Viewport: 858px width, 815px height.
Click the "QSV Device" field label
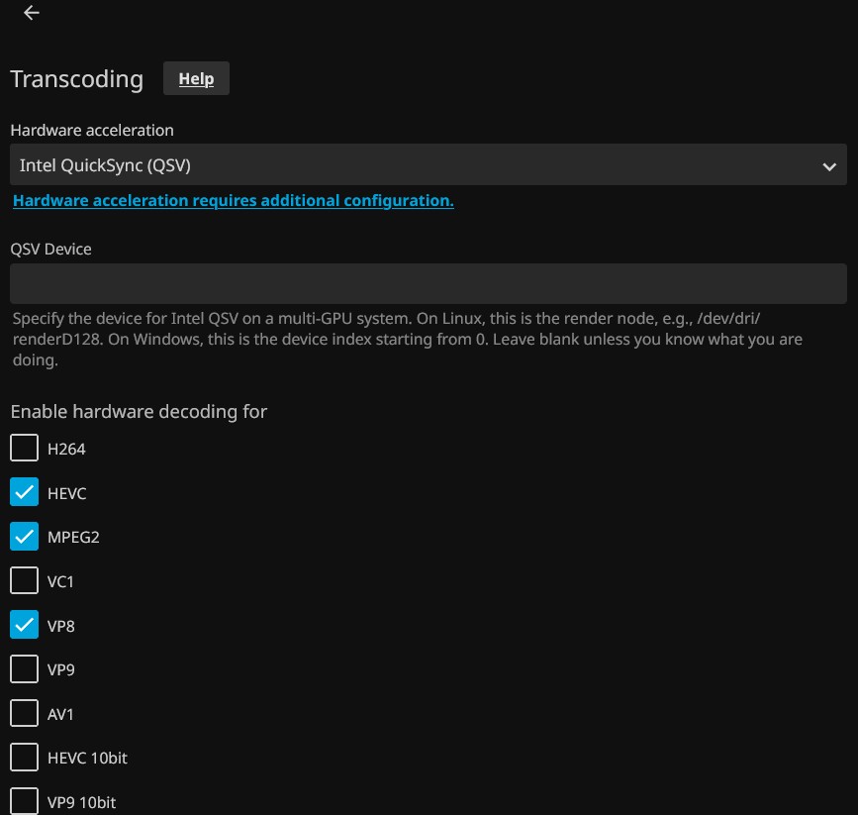tap(50, 250)
